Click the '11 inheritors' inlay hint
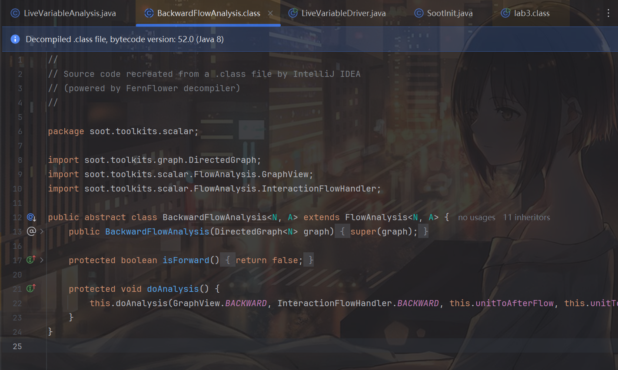This screenshot has height=370, width=618. tap(526, 218)
